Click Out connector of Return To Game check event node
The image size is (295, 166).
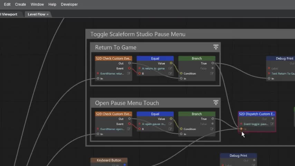130,63
